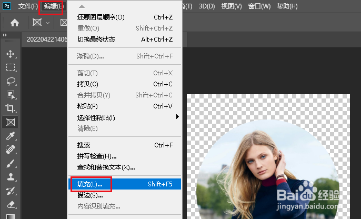The height and width of the screenshot is (219, 361).
Task: Open the 视图(V) menu
Action: pos(232,6)
